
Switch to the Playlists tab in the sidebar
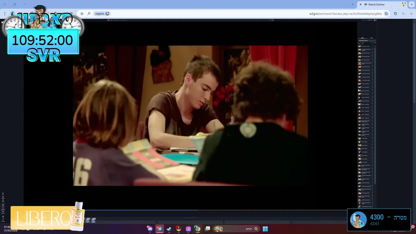pyautogui.click(x=362, y=38)
